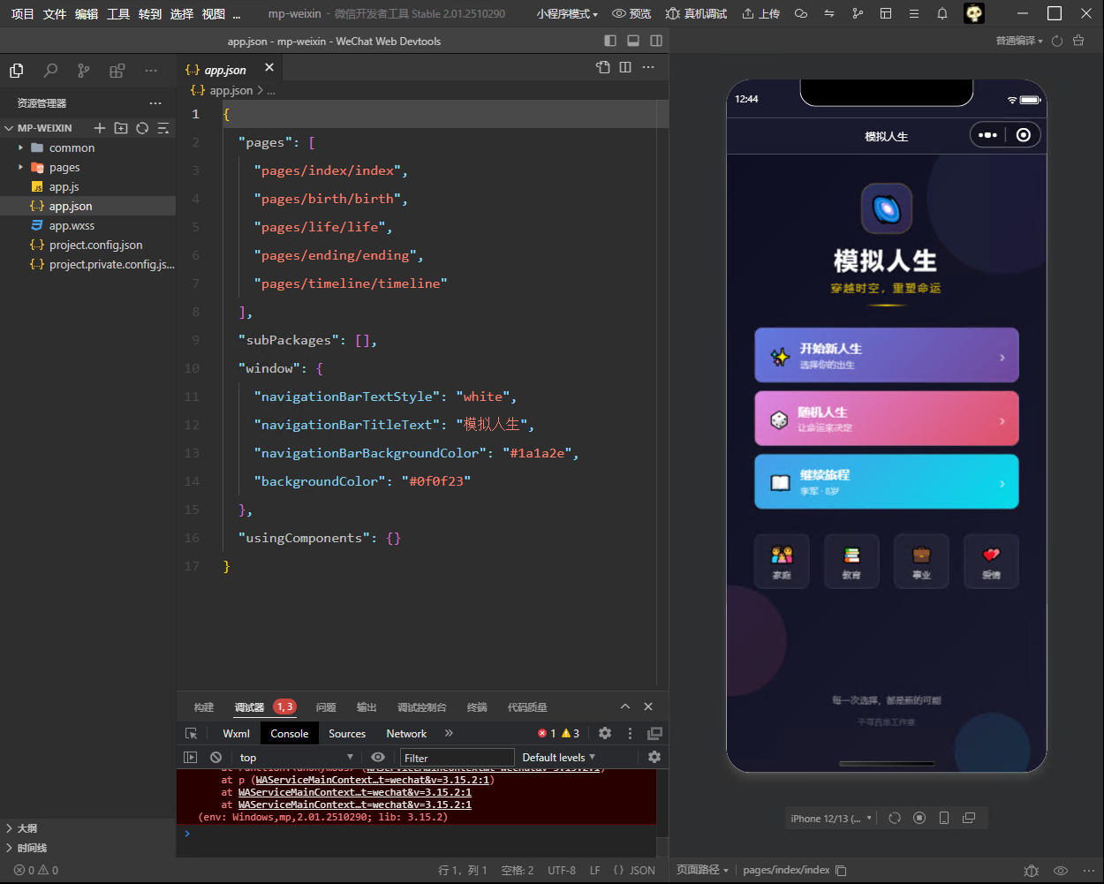Viewport: 1104px width, 884px height.
Task: Click the 开始新人生 button in simulator
Action: [x=886, y=356]
